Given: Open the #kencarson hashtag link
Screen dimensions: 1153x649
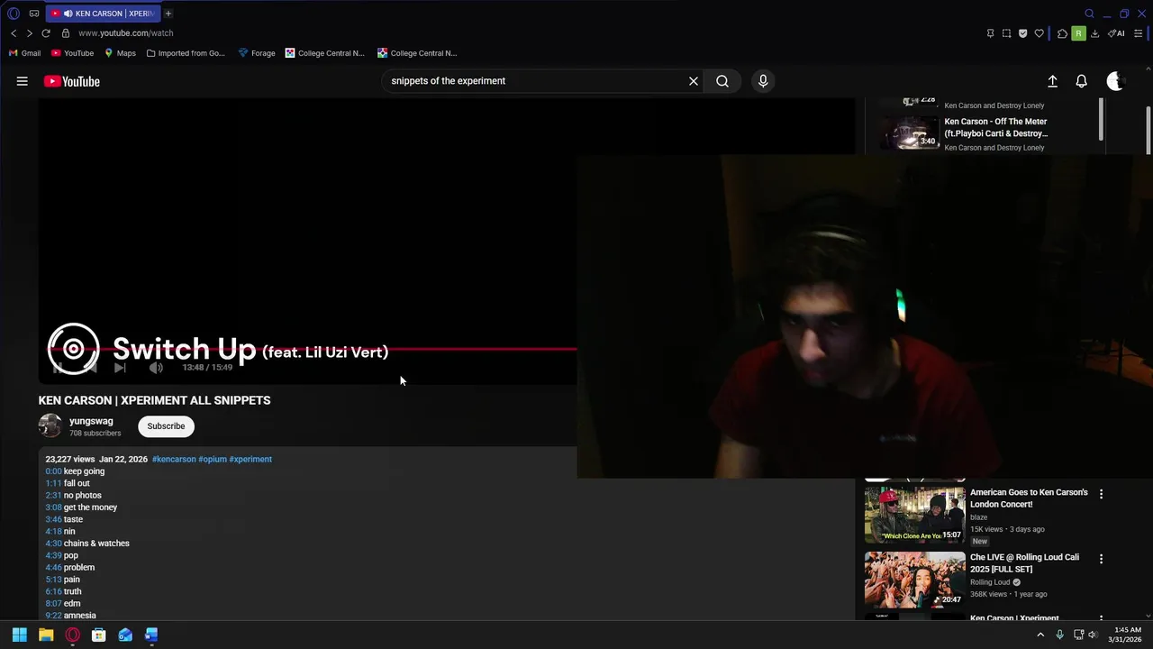Looking at the screenshot, I should 174,459.
